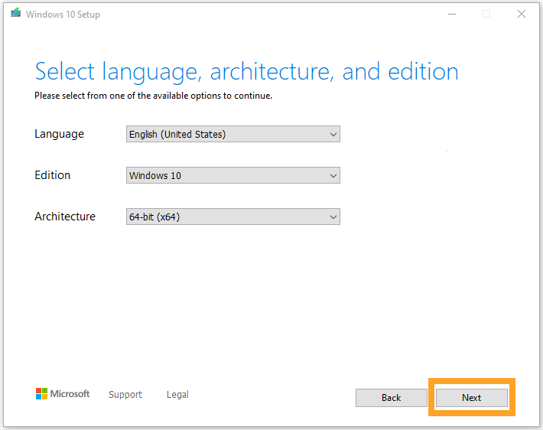Open the Legal link
This screenshot has height=430, width=543.
177,395
